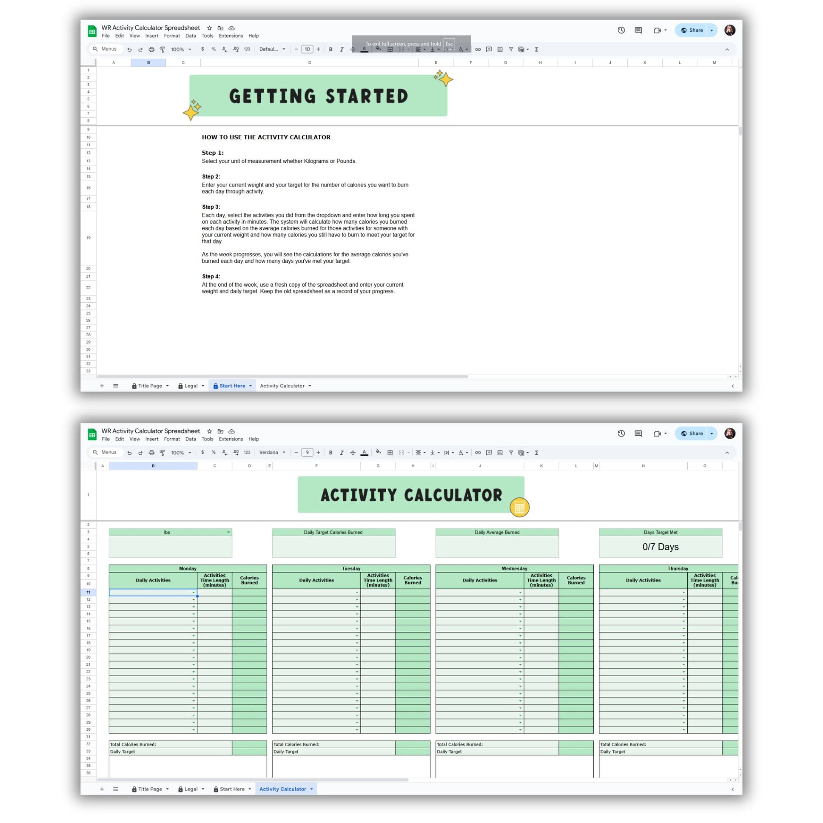Click functions sigma icon in Verdana toolbar
Screen dimensions: 823x823
tap(537, 453)
